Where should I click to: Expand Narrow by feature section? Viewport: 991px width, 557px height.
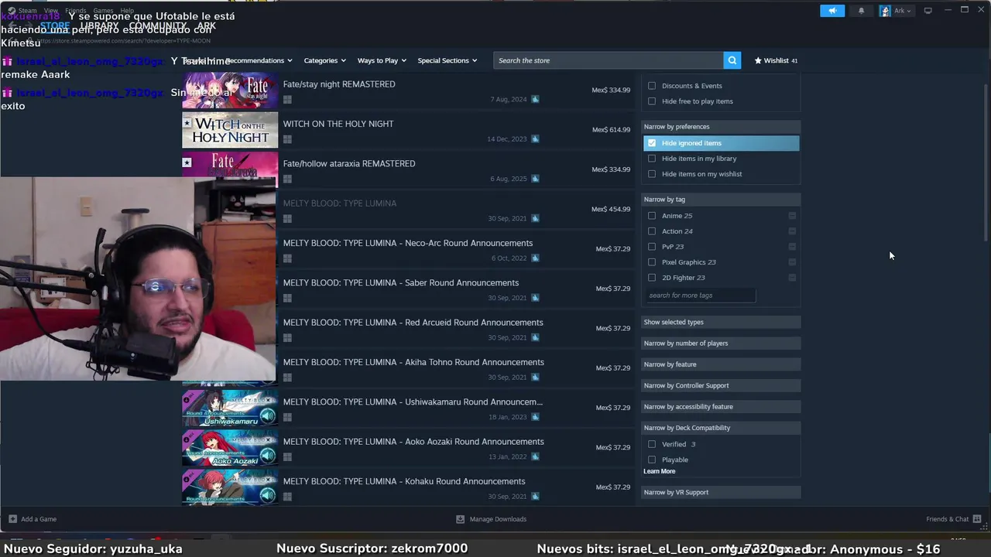coord(721,364)
